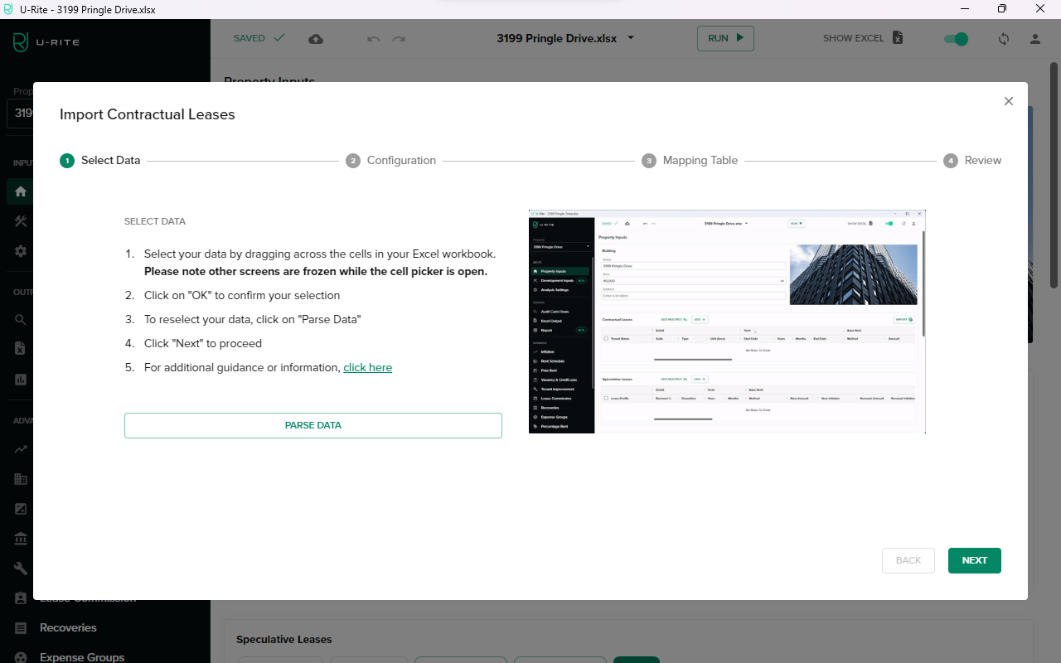Open the user account profile icon
The width and height of the screenshot is (1061, 663).
tap(1034, 39)
